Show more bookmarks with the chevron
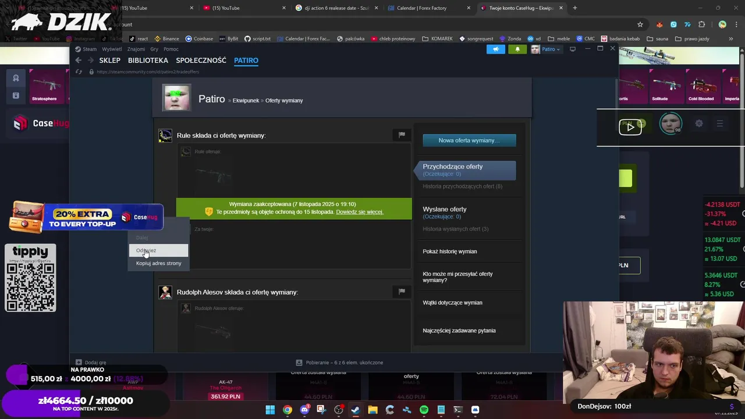The width and height of the screenshot is (745, 419). pos(731,38)
